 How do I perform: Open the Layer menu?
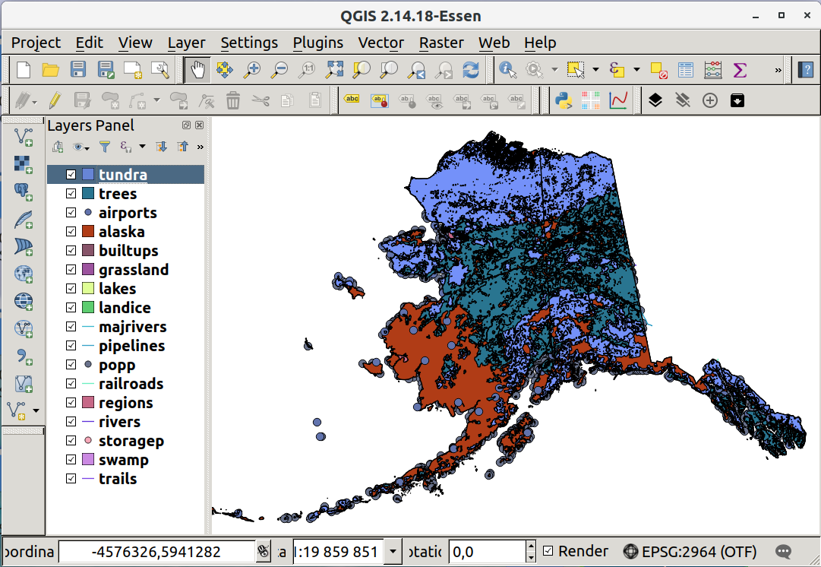(186, 43)
